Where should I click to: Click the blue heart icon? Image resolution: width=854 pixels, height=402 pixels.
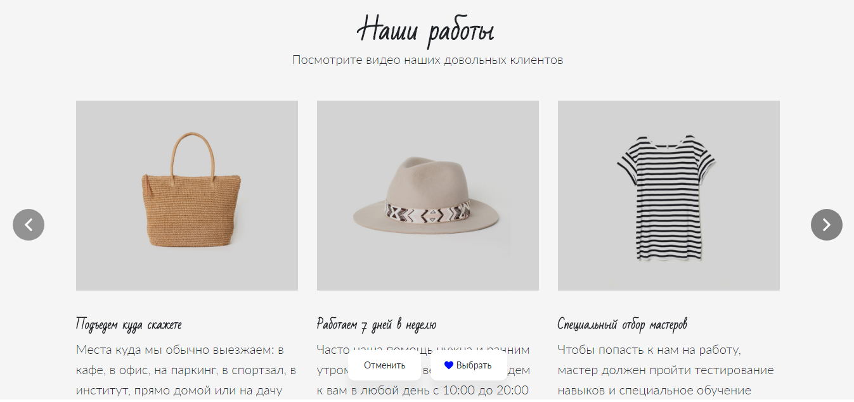click(449, 365)
